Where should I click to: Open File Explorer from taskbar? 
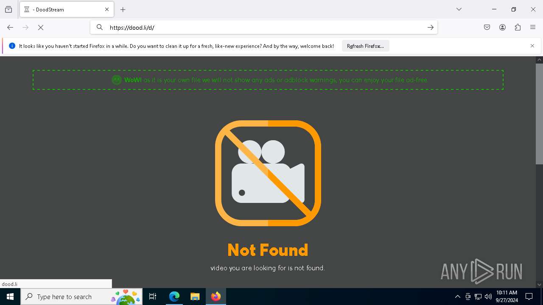195,297
